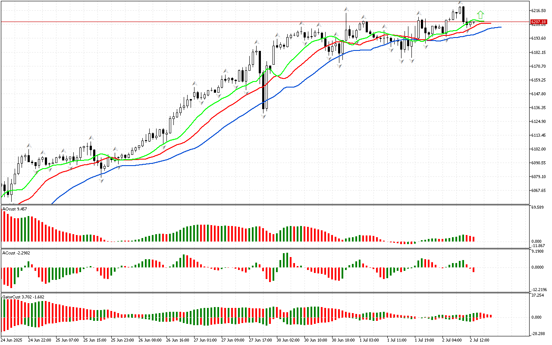Select the 2 Jul 12:00 time axis label
The width and height of the screenshot is (552, 345).
pos(480,340)
